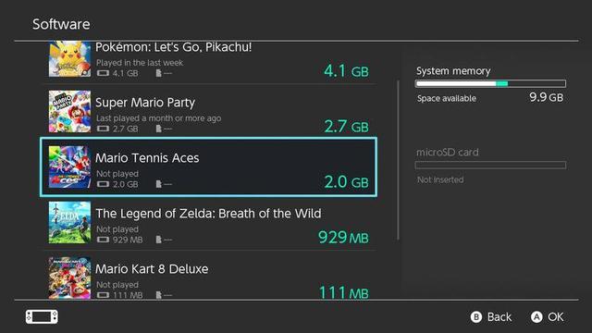Image resolution: width=592 pixels, height=333 pixels.
Task: Click the system memory icon under Mario Tennis Aces
Action: point(103,184)
